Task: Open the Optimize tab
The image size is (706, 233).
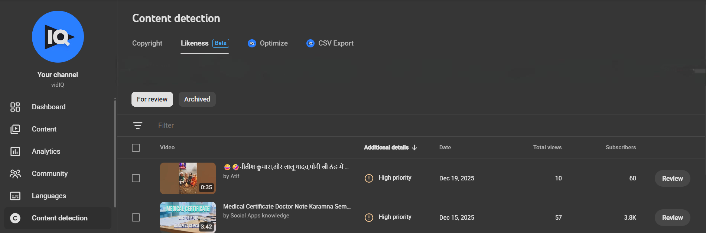Action: coord(268,43)
